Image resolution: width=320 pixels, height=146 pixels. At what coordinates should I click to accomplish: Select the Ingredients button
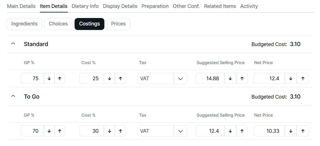point(24,24)
